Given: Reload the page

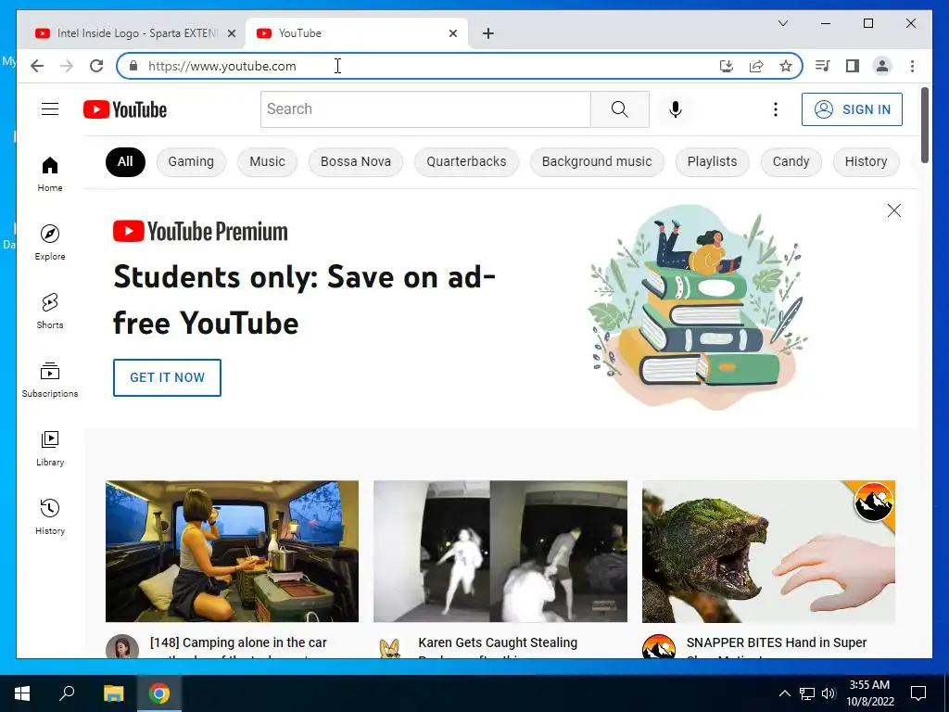Looking at the screenshot, I should [96, 66].
